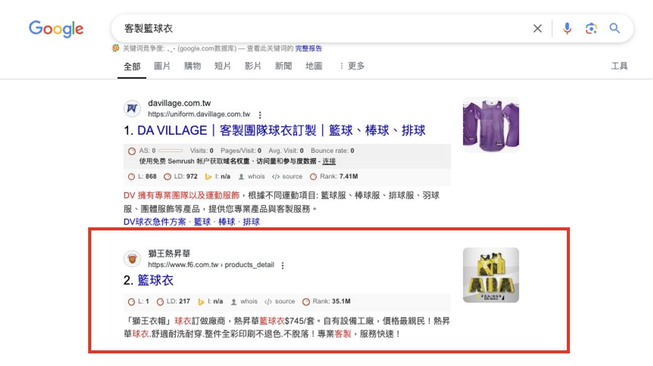Expand the 更多 search filter menu
The image size is (653, 366).
tap(352, 66)
